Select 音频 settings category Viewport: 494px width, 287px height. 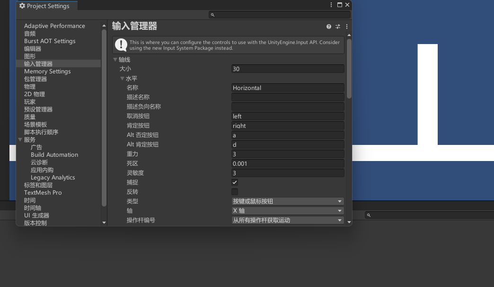coord(30,34)
